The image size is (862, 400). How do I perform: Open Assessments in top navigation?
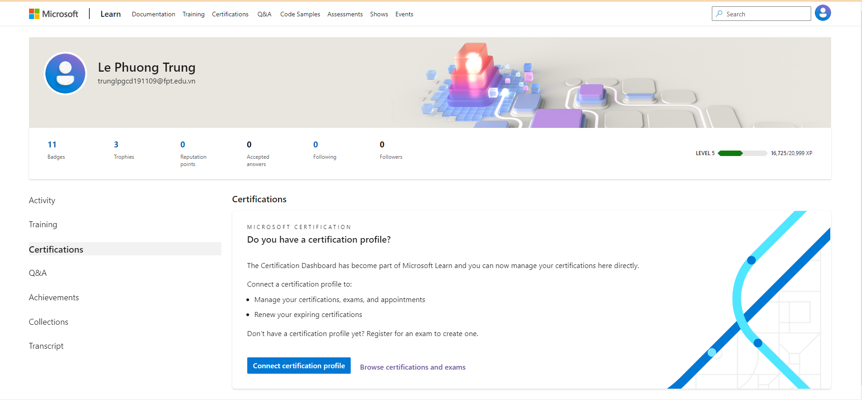345,14
